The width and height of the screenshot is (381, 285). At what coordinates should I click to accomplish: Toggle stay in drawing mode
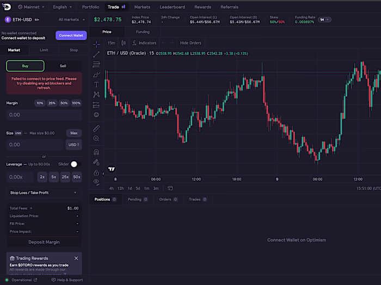[96, 162]
